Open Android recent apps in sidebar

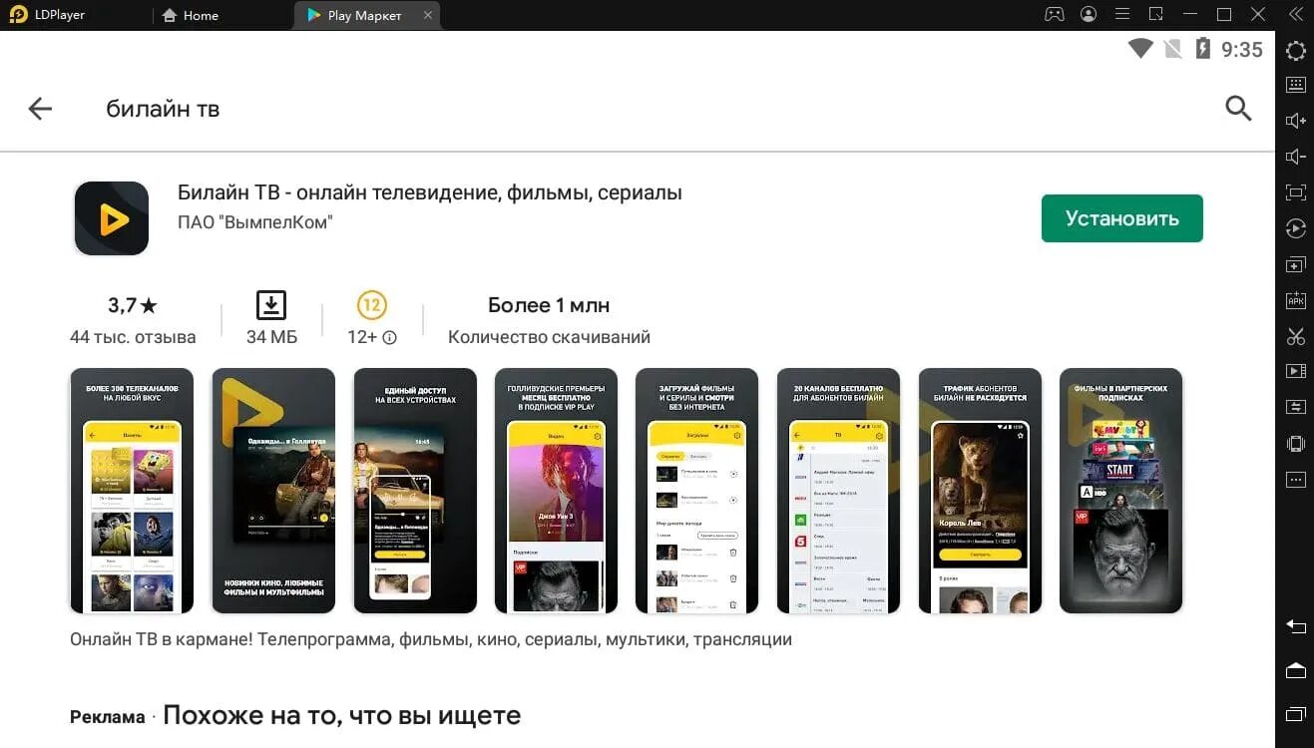coord(1295,713)
